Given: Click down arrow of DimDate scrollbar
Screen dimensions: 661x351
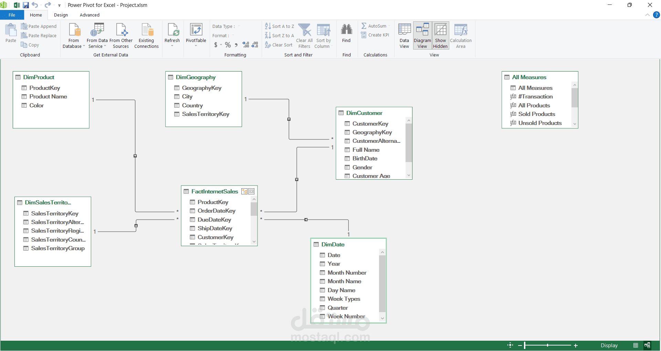Looking at the screenshot, I should (x=382, y=318).
